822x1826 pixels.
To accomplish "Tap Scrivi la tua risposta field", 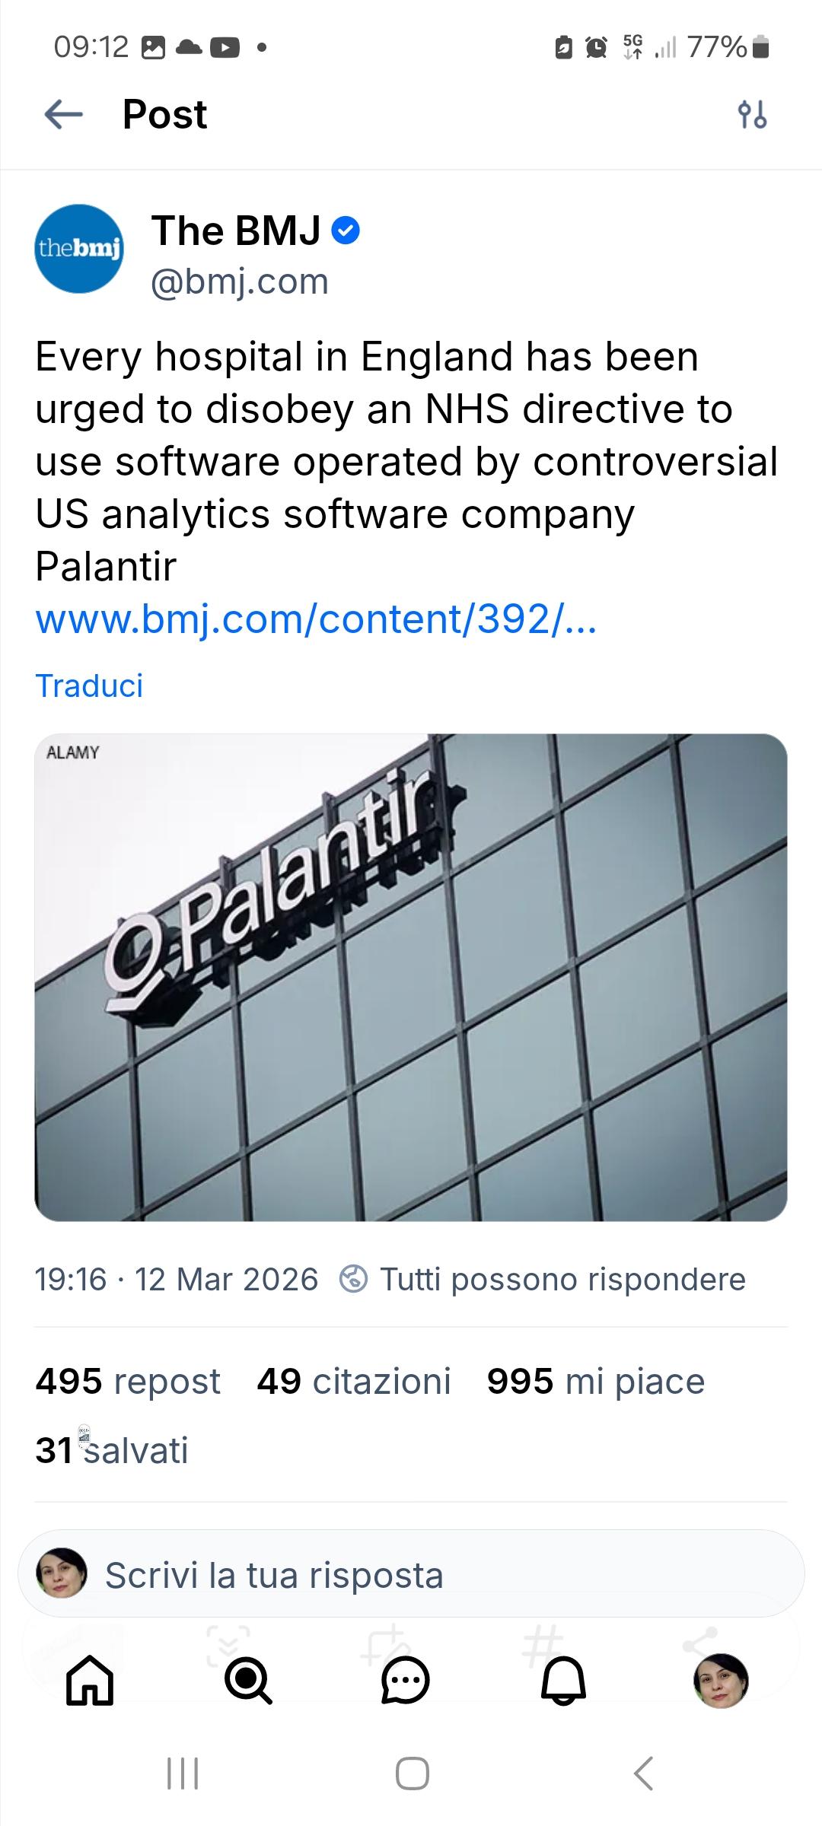I will click(x=411, y=1575).
